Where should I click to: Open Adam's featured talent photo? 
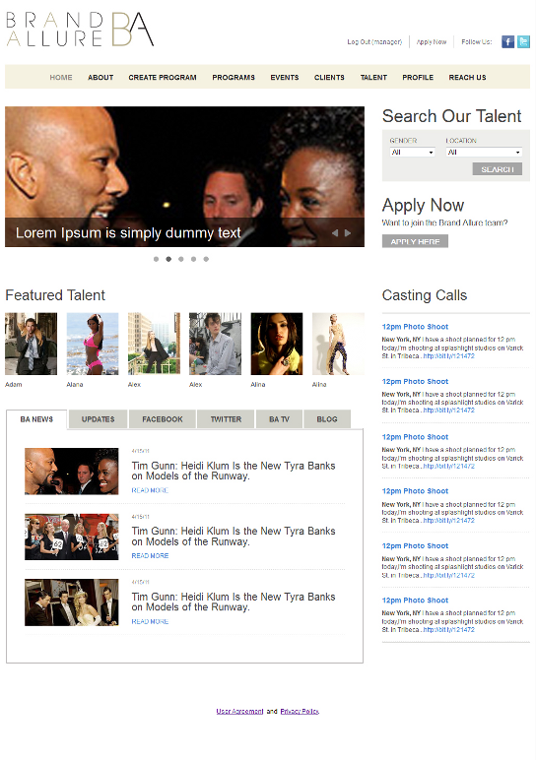[32, 344]
